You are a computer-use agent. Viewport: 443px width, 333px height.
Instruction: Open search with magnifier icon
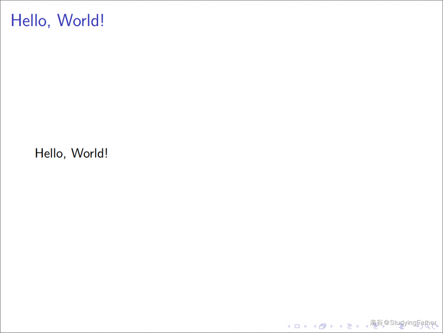point(427,326)
